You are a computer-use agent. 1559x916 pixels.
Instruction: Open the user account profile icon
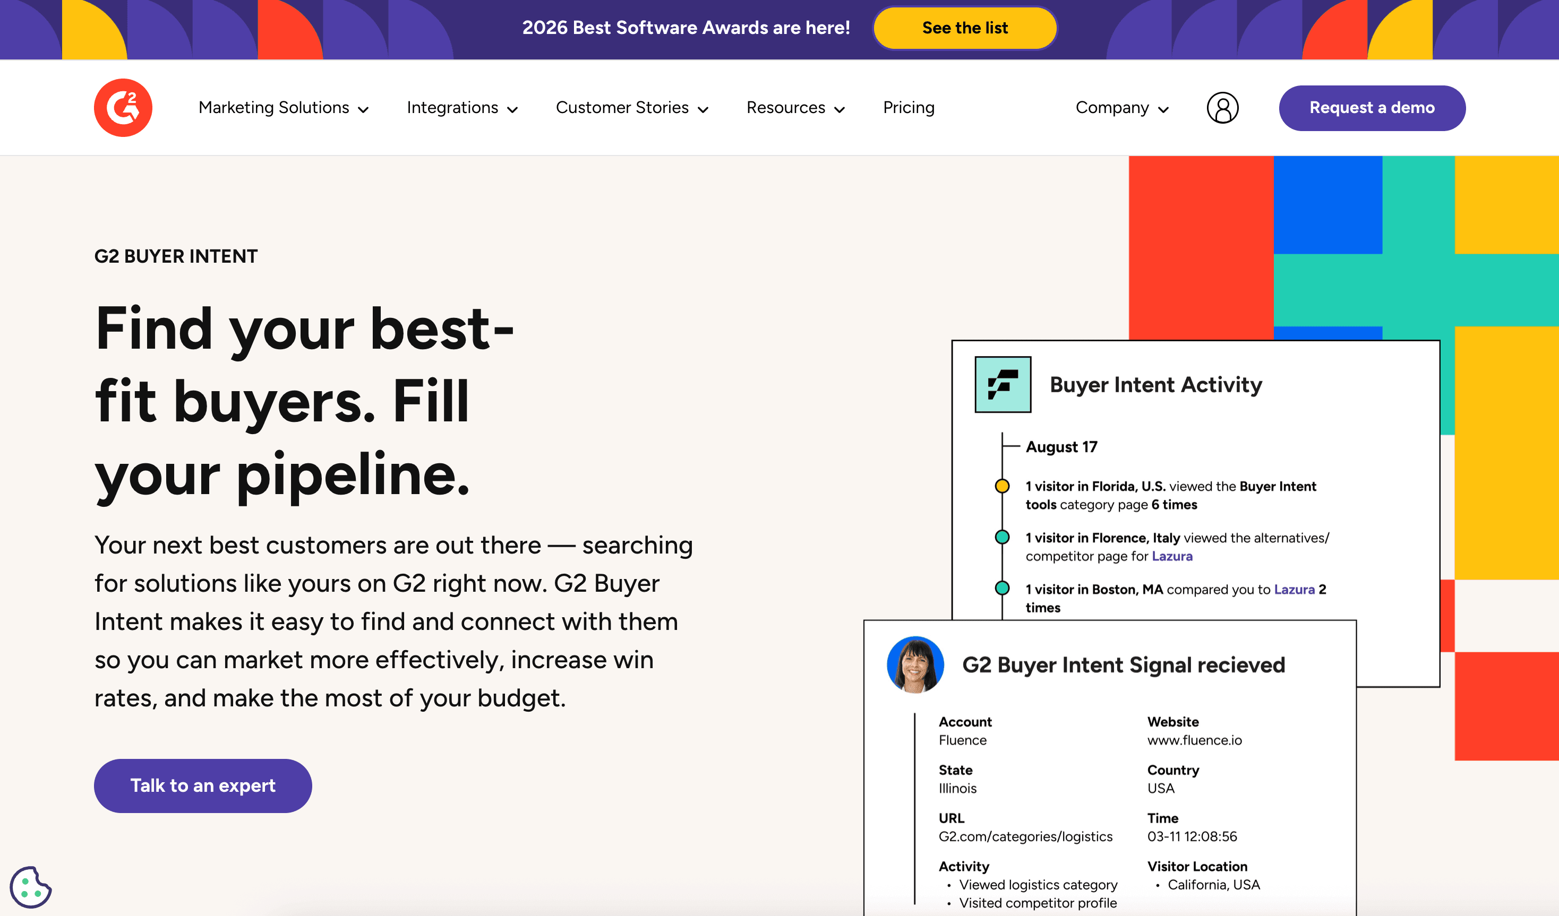tap(1222, 108)
